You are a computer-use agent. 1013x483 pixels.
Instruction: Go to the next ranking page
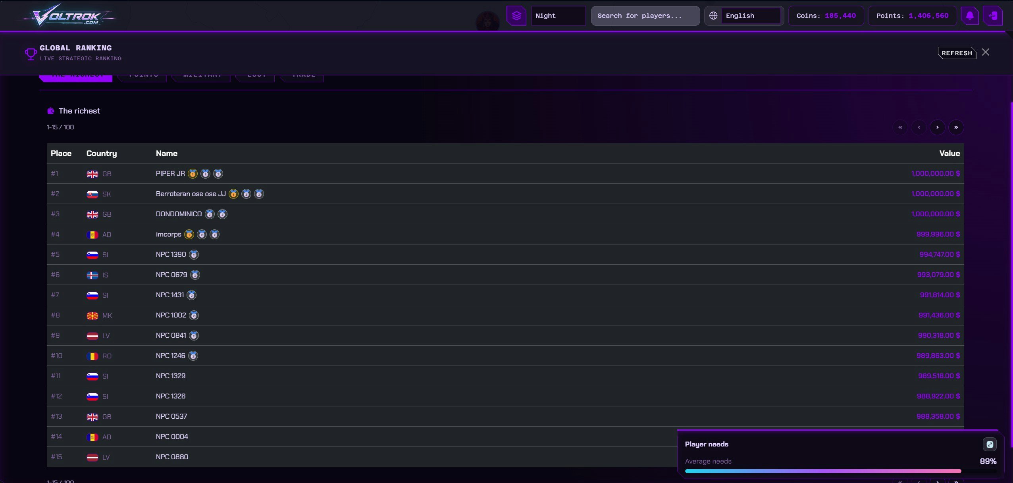click(x=937, y=127)
